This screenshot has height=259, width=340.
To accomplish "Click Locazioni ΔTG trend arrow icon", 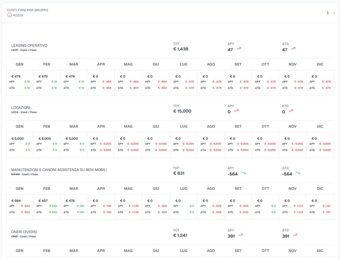I will click(291, 111).
